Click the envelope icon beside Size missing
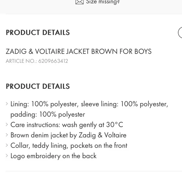 click(x=79, y=2)
